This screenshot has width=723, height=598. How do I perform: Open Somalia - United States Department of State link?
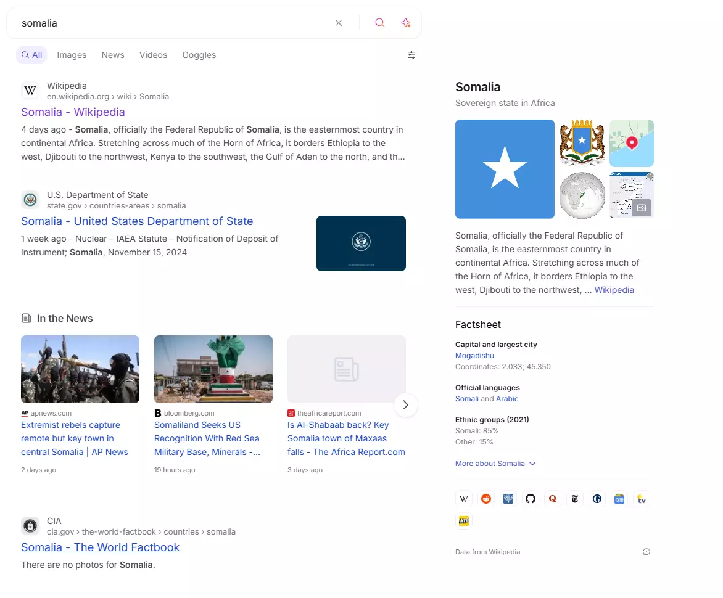(x=137, y=221)
